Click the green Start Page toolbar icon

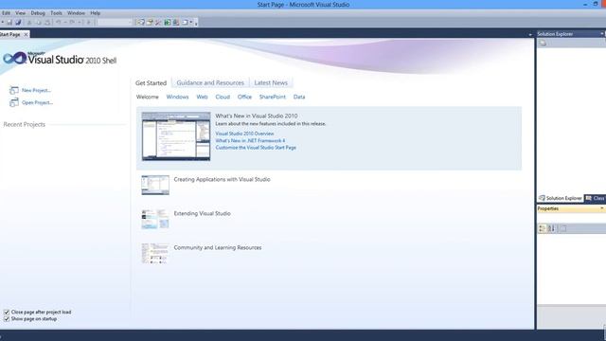pos(168,23)
